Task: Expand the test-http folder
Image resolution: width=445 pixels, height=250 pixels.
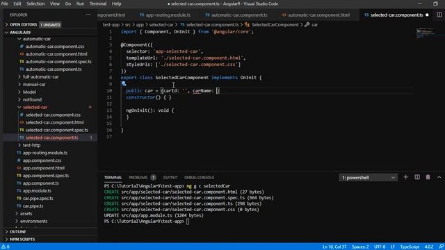Action: (x=31, y=145)
